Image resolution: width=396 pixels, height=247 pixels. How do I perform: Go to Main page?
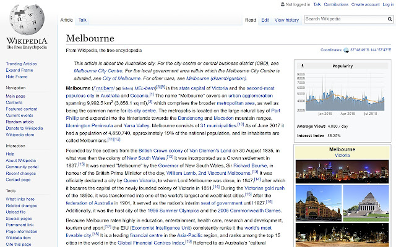coord(15,96)
